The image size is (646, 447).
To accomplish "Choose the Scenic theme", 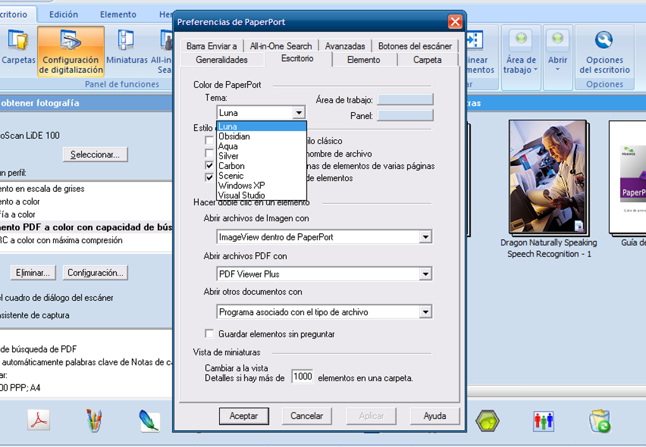I will (x=262, y=176).
